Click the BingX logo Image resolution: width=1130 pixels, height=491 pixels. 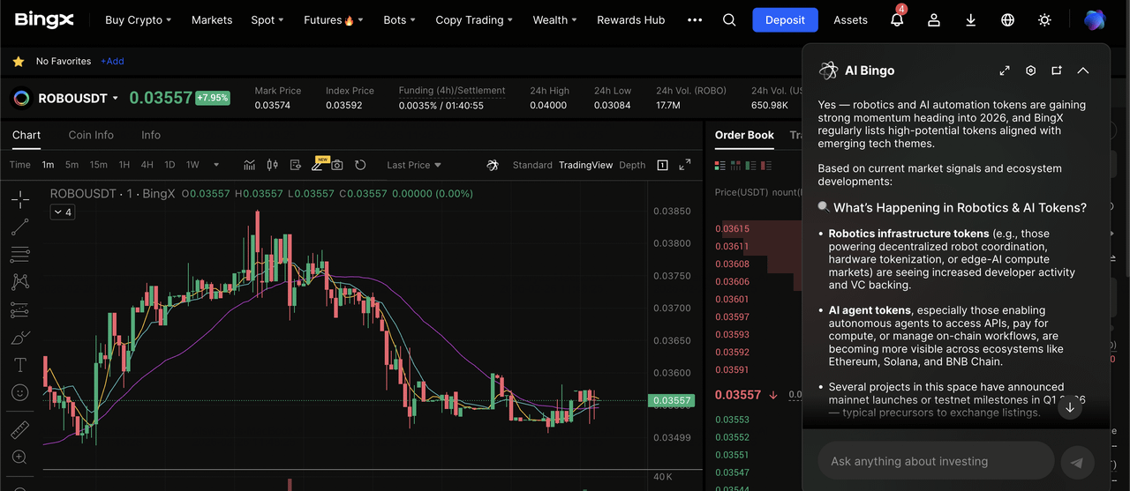click(44, 19)
